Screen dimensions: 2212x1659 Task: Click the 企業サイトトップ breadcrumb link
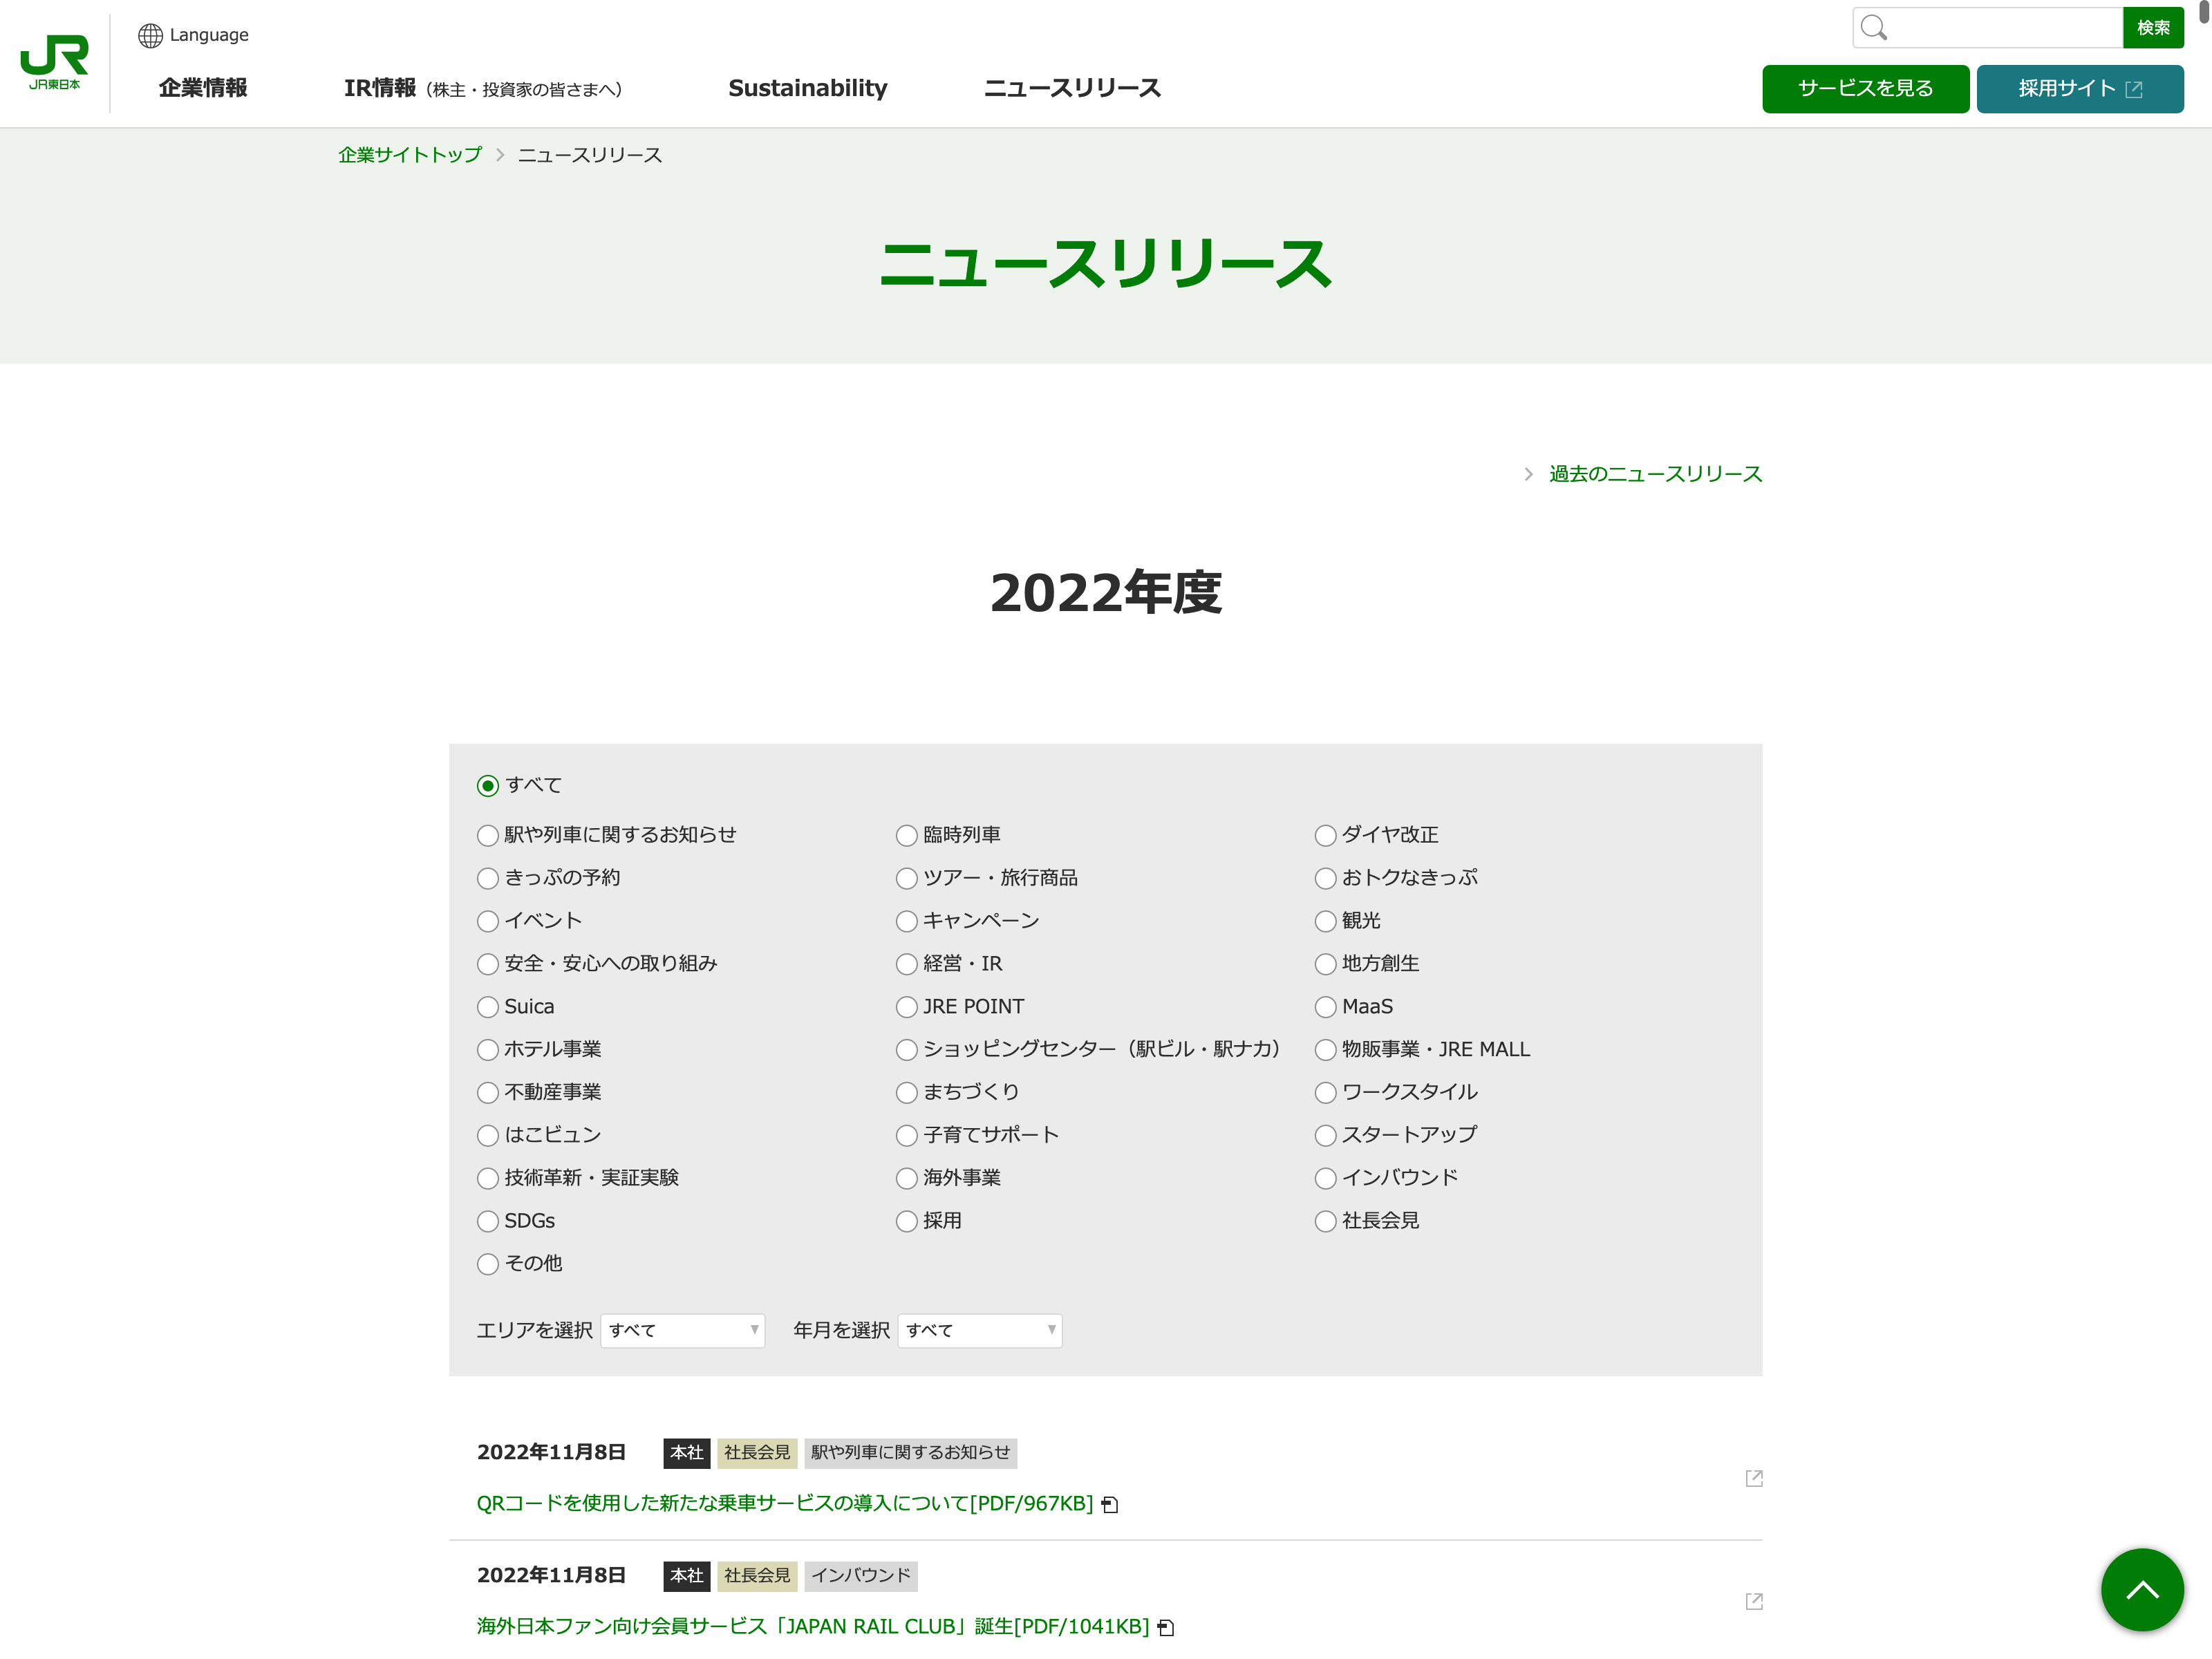[410, 155]
